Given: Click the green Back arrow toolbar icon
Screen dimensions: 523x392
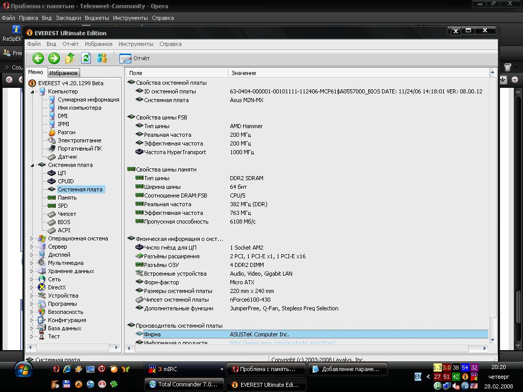Looking at the screenshot, I should pos(38,58).
